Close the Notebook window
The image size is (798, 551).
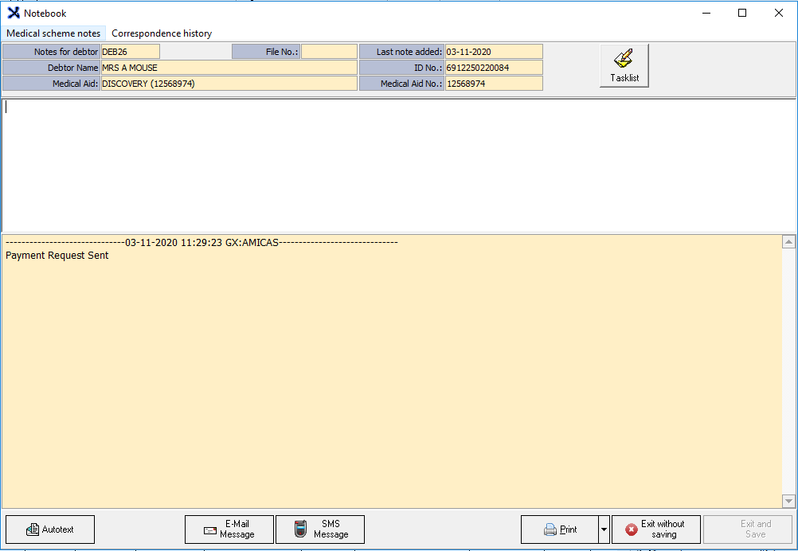click(x=779, y=14)
